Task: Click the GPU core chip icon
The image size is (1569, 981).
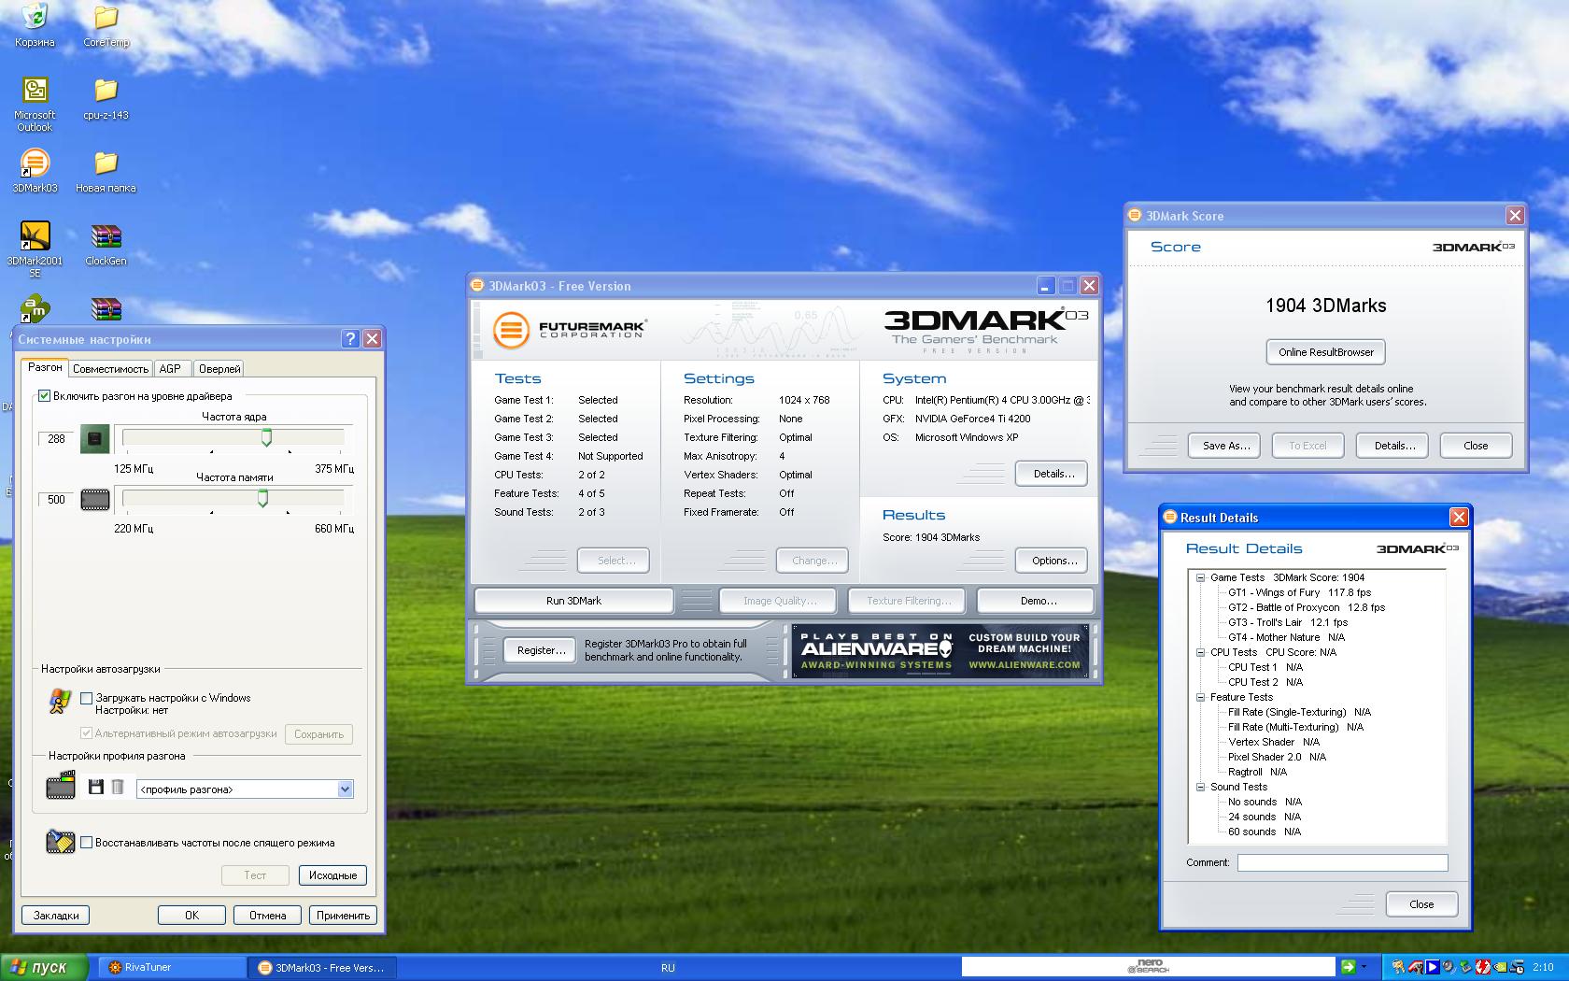Action: [x=95, y=439]
